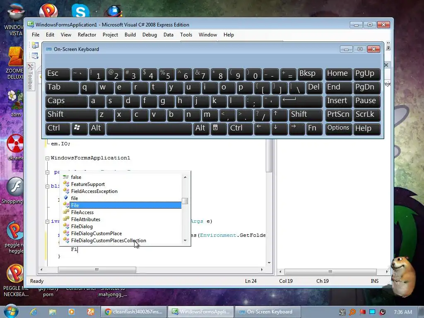Image resolution: width=424 pixels, height=318 pixels.
Task: Click the up arrow key on keyboard
Action: pyautogui.click(x=279, y=115)
